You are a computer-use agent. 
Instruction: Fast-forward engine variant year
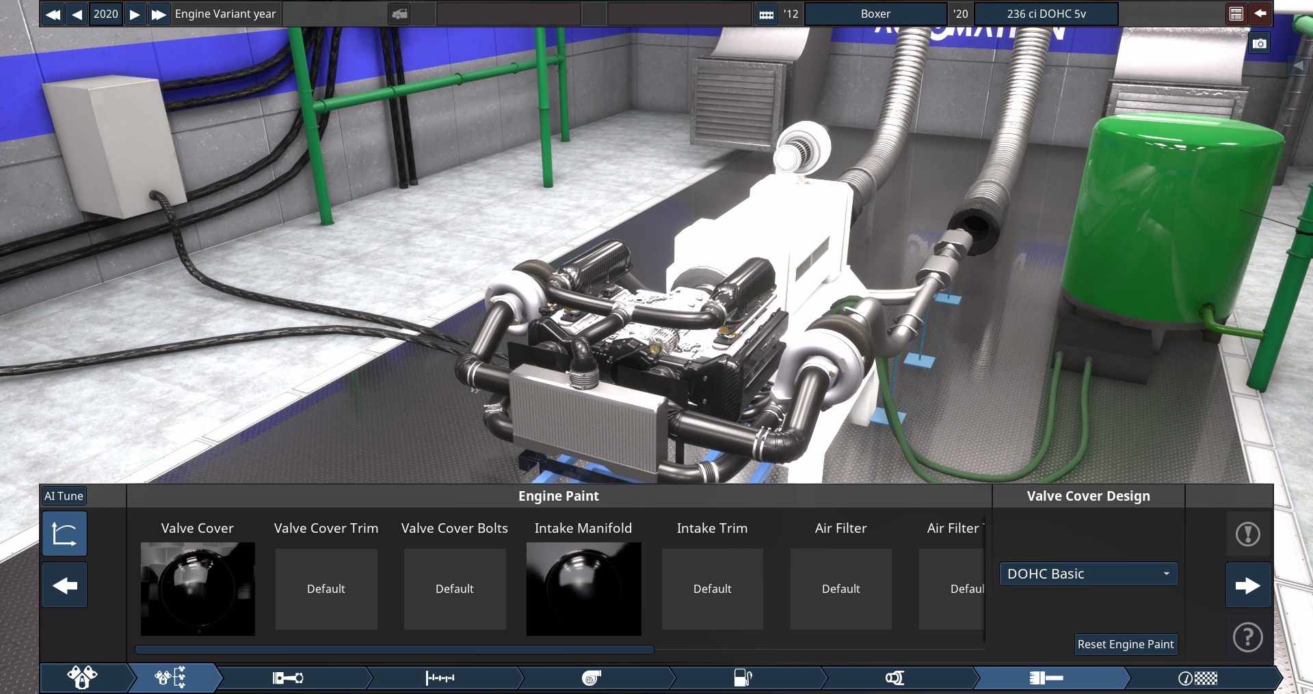click(x=159, y=14)
